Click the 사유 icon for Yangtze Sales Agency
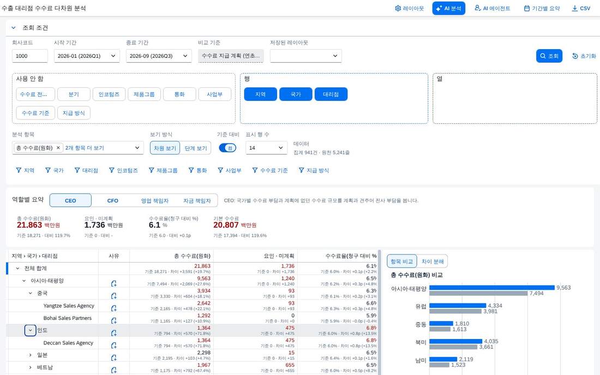This screenshot has height=375, width=600. 113,308
